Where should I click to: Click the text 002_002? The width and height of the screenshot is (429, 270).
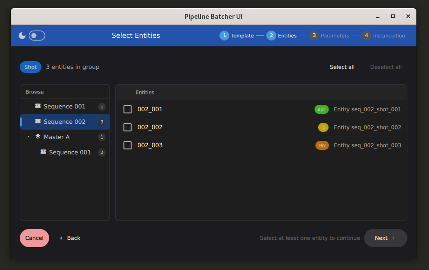tap(150, 127)
